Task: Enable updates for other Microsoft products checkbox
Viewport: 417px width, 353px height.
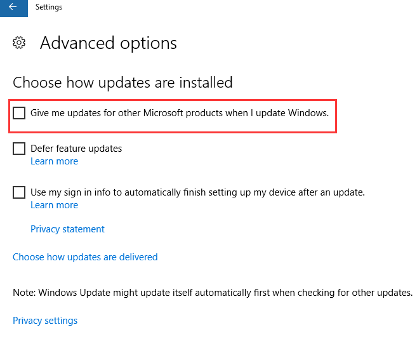Action: pos(19,113)
